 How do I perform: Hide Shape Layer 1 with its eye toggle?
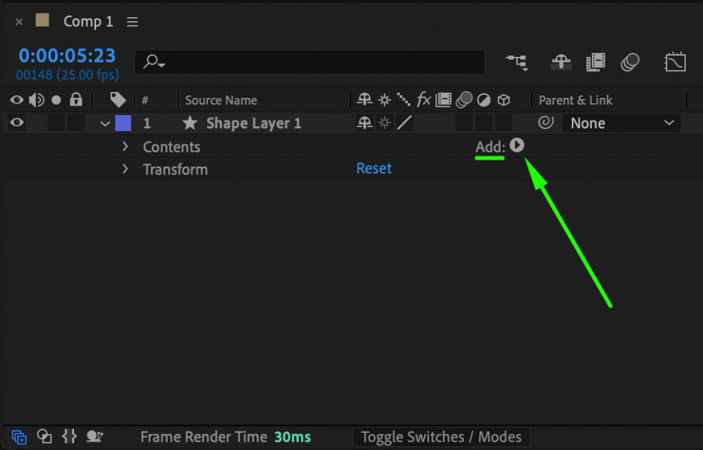[x=16, y=123]
